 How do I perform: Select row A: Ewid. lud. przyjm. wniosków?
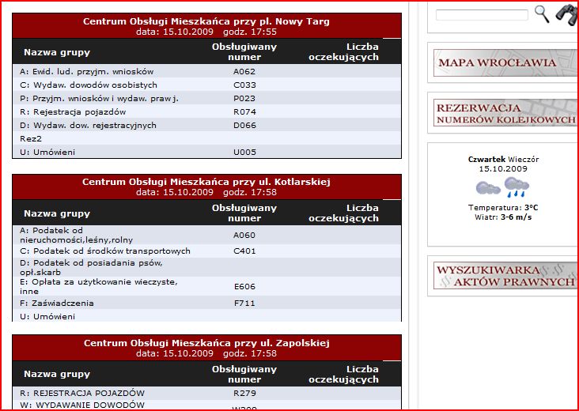pos(206,71)
